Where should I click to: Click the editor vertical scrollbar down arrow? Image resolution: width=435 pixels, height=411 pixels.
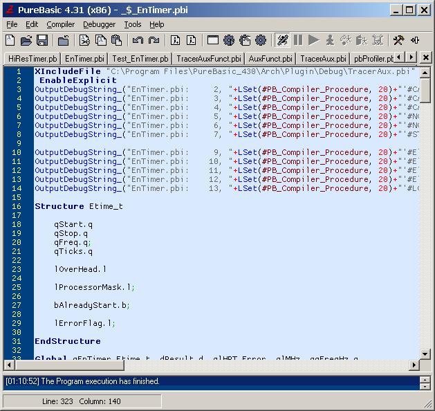[425, 354]
